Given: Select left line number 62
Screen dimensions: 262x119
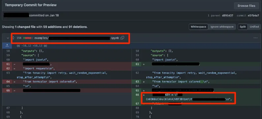Looking at the screenshot, I should (8, 68).
